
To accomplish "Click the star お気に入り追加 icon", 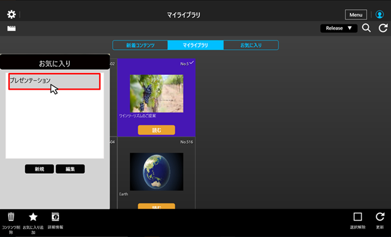I will pos(33,217).
